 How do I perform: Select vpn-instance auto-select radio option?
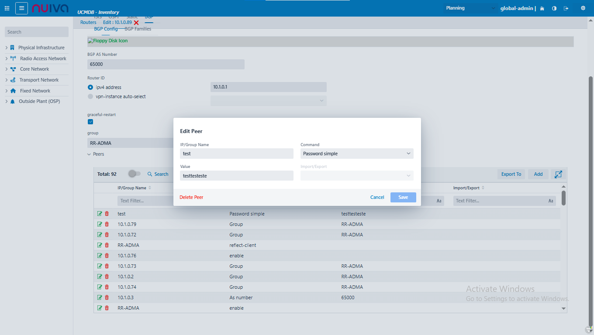click(90, 96)
